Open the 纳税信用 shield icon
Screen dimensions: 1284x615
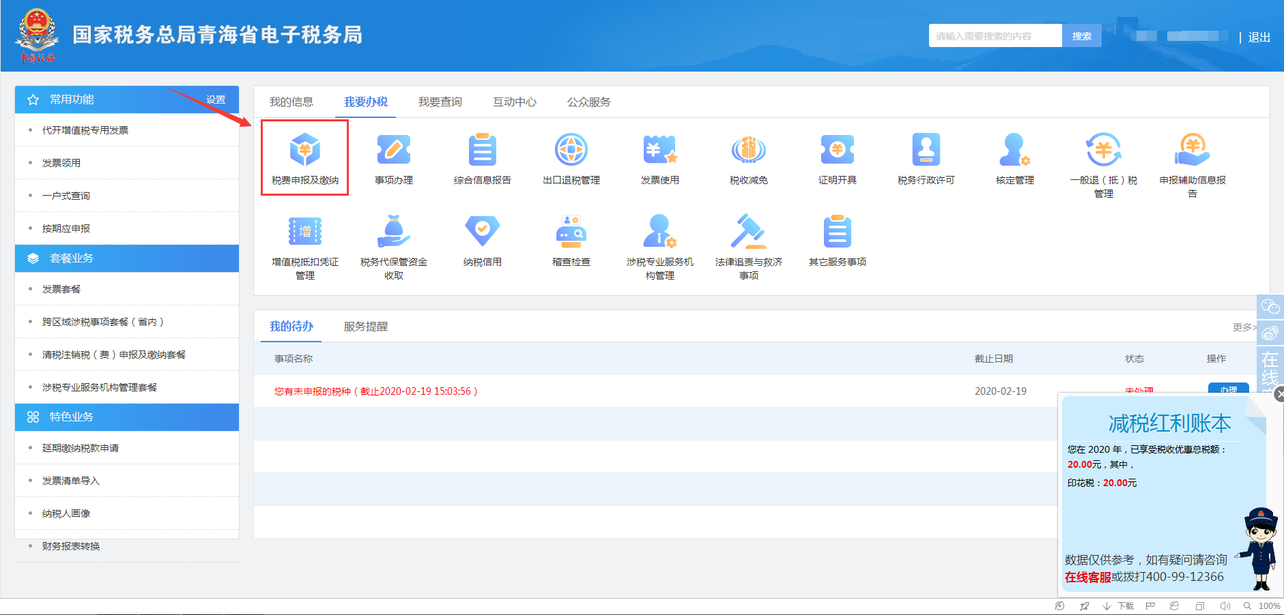coord(483,232)
